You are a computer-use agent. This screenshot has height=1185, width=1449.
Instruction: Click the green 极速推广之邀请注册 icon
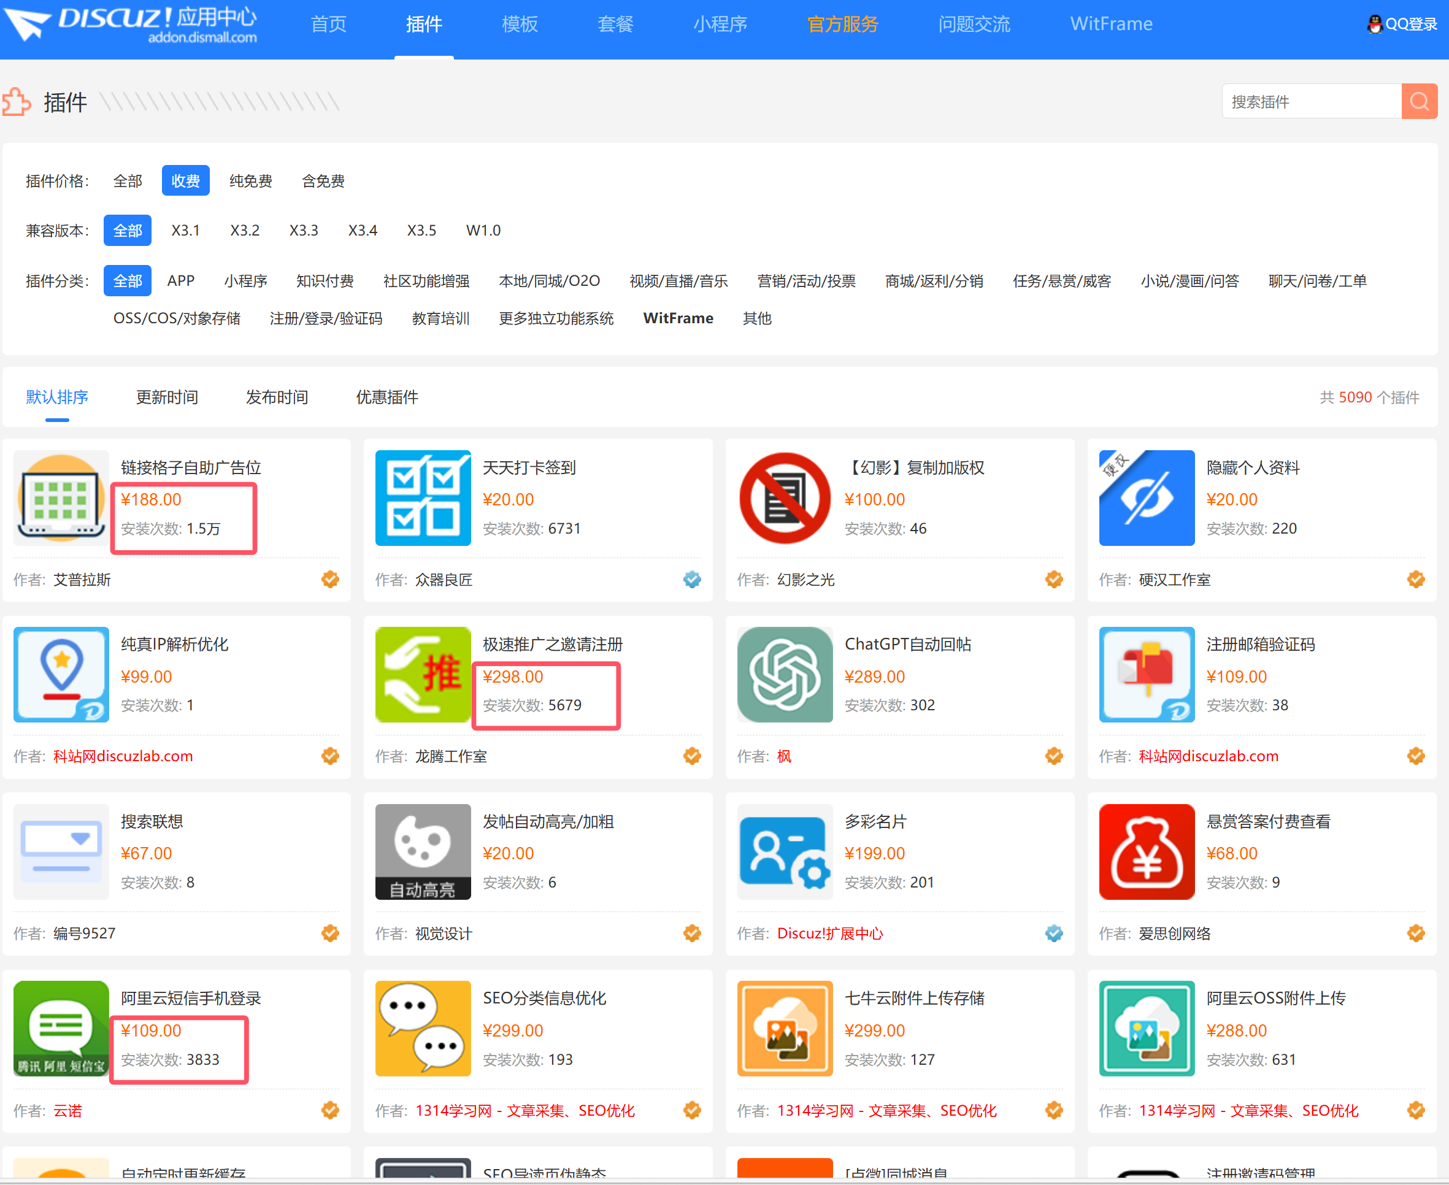(x=422, y=675)
